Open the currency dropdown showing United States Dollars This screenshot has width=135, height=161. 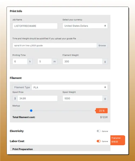85,26
